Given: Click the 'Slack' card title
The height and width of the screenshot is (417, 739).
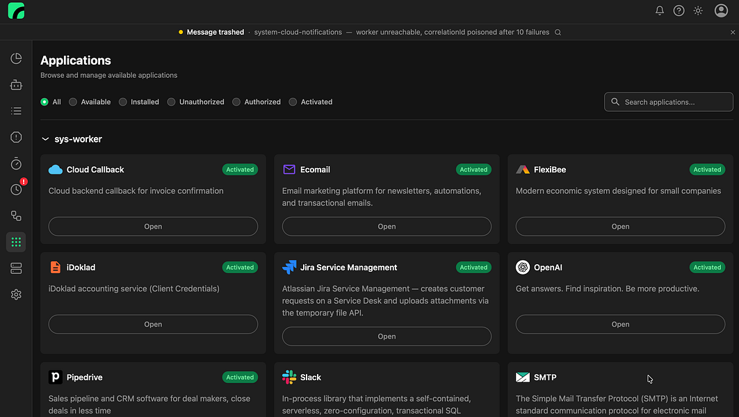Looking at the screenshot, I should (311, 377).
